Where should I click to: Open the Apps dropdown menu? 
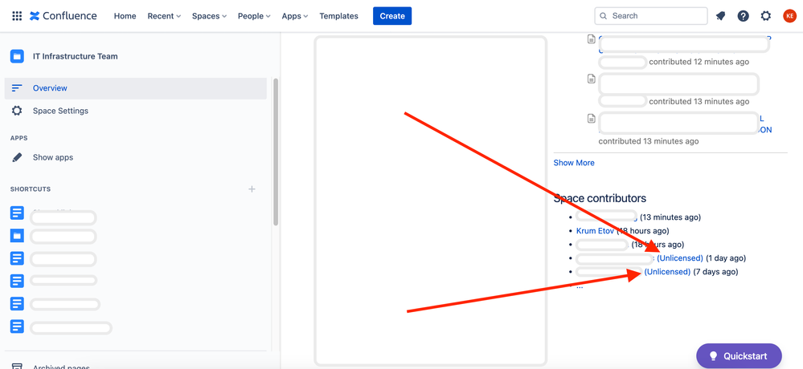(x=295, y=16)
